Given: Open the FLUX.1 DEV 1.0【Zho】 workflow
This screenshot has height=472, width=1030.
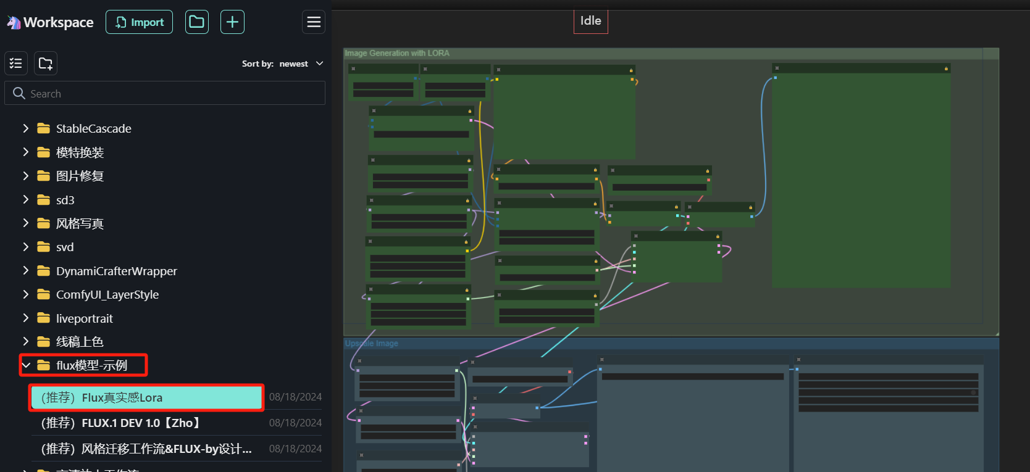Looking at the screenshot, I should 121,423.
